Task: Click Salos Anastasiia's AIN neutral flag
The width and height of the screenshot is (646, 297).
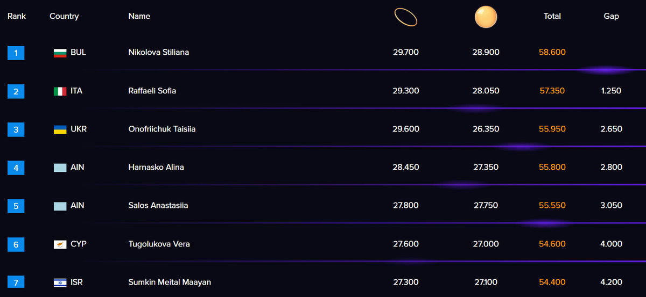Action: pos(60,206)
